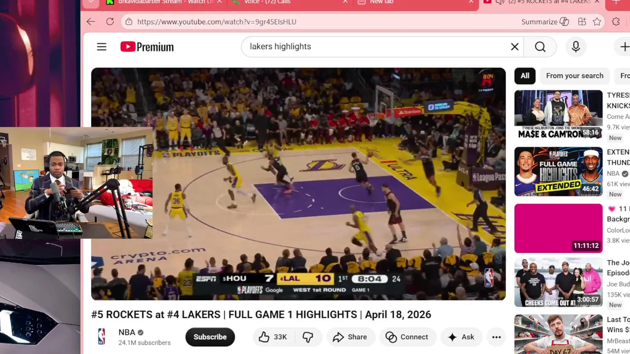Screen dimensions: 630x354
Task: Like the video with 33K likes
Action: coord(274,337)
